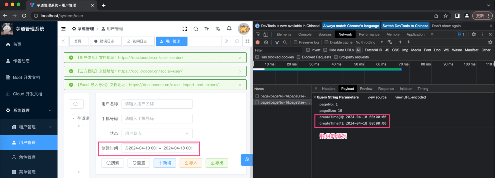Click the notification bell icon
Viewport: 495px width, 178px height.
[x=229, y=28]
